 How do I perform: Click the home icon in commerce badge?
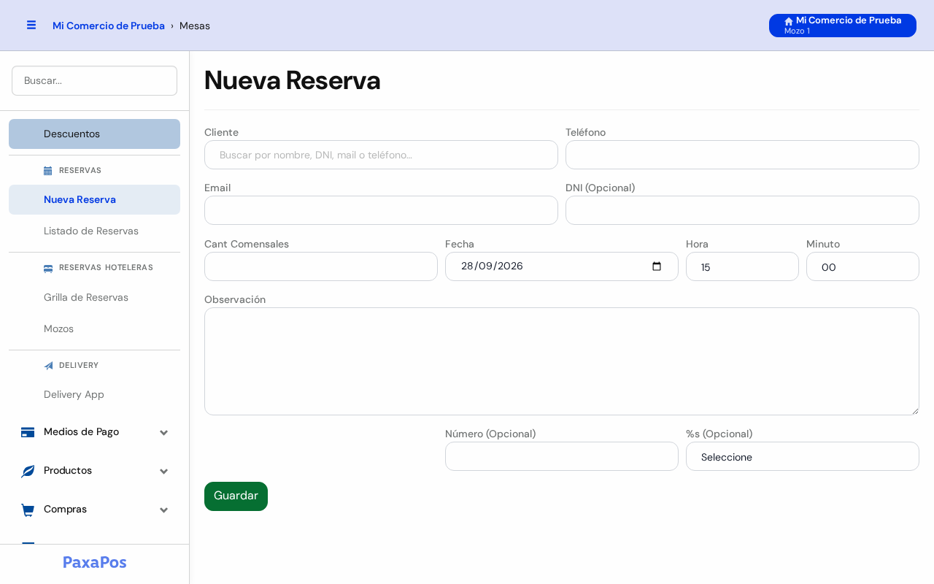pyautogui.click(x=789, y=21)
